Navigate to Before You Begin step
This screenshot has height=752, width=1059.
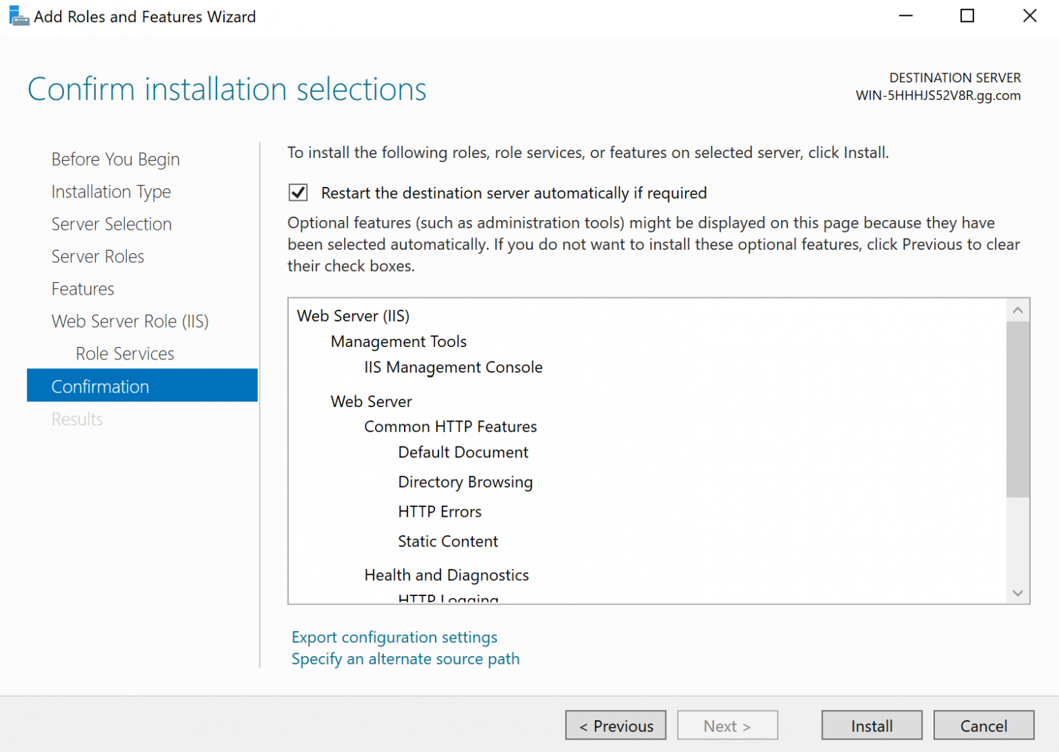(115, 159)
